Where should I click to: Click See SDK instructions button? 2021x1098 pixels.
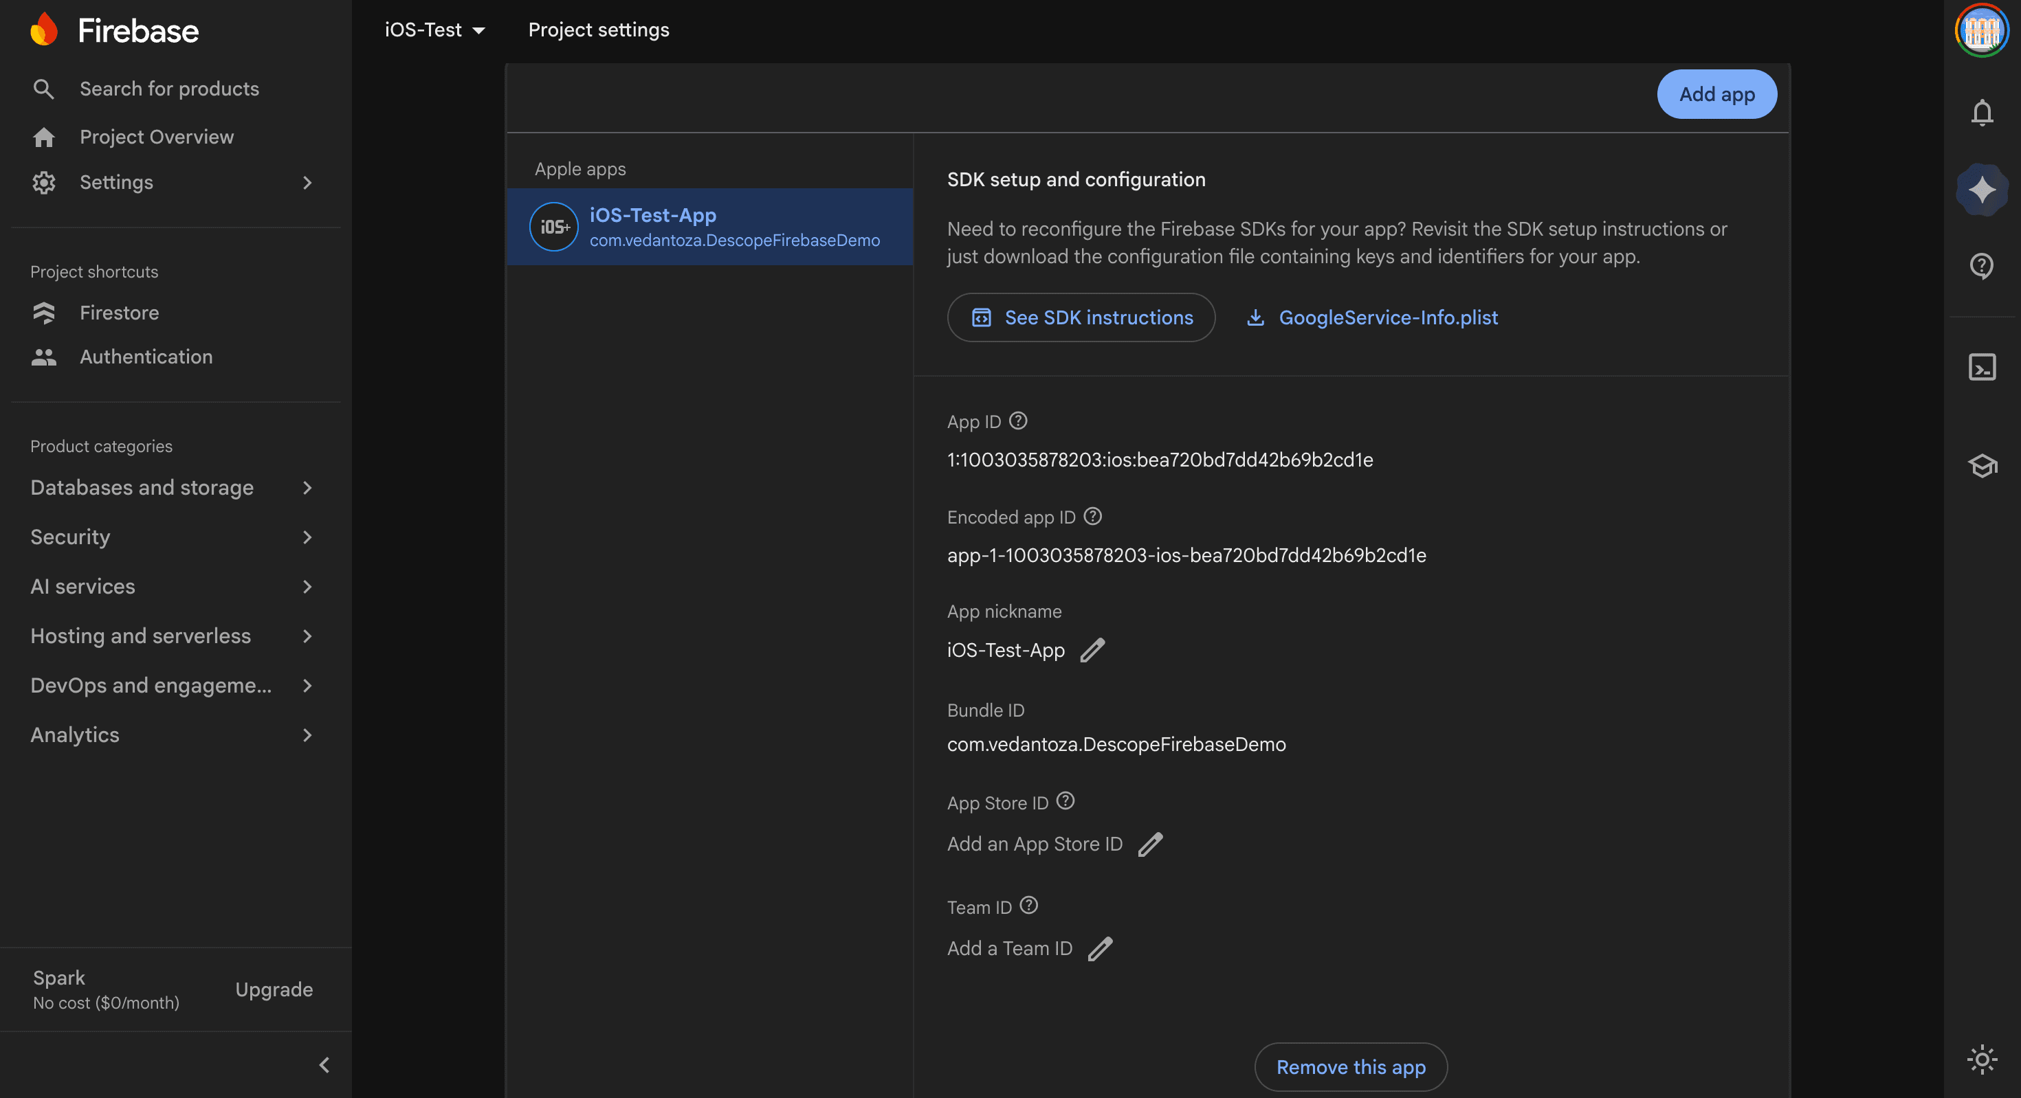point(1081,317)
